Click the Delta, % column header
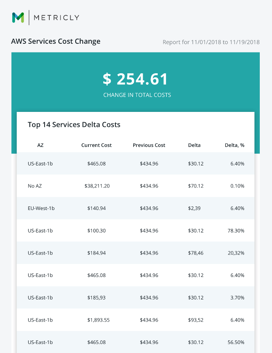The image size is (272, 353). click(x=235, y=145)
